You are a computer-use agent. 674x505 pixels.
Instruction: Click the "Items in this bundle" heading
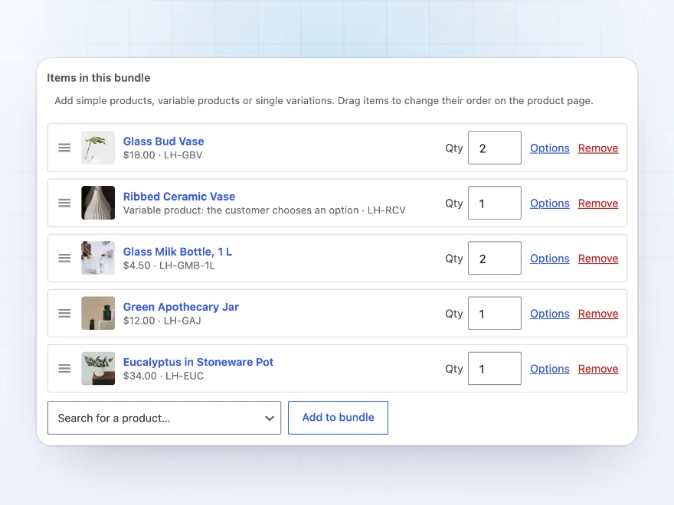pyautogui.click(x=99, y=78)
